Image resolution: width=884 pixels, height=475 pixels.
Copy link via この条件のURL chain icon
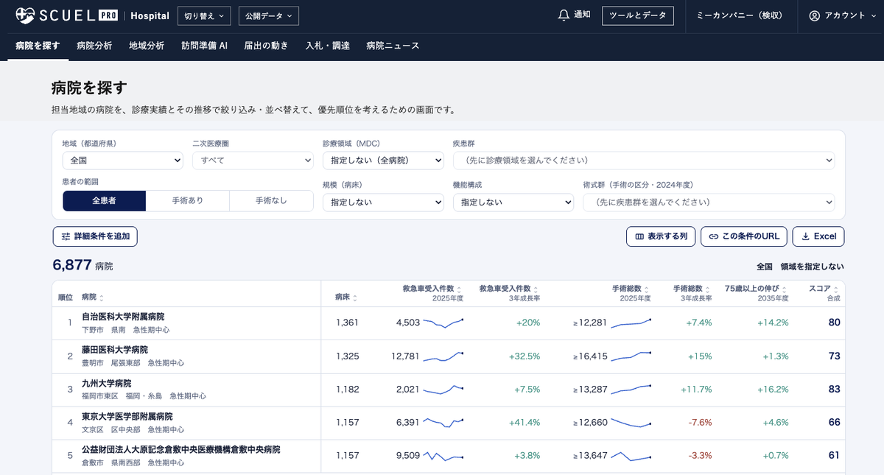coord(714,236)
